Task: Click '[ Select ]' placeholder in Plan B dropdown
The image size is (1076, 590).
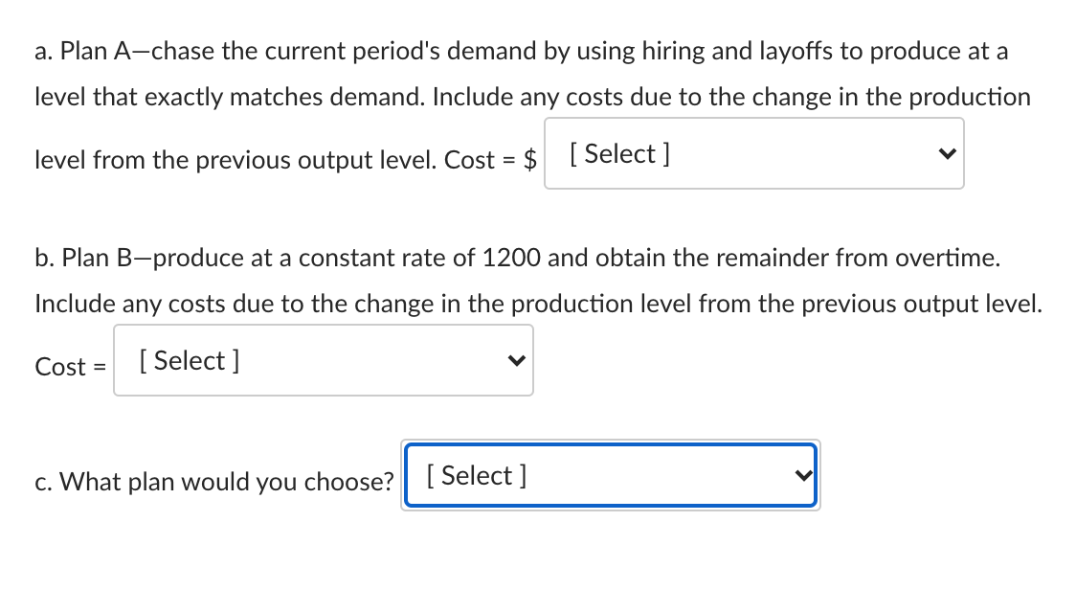Action: 189,360
